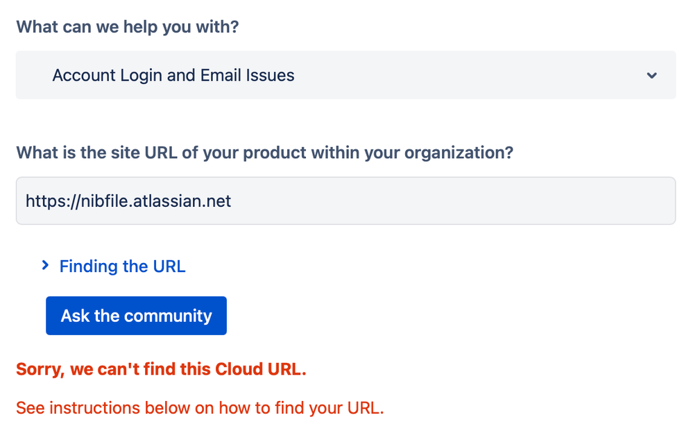Click blank area inside the help topic dropdown
The height and width of the screenshot is (433, 693).
[x=472, y=75]
